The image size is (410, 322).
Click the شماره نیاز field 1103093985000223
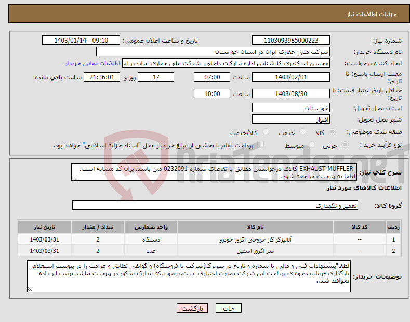pyautogui.click(x=291, y=41)
